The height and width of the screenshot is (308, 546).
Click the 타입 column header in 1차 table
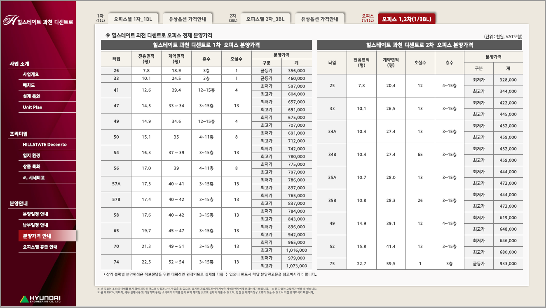coord(116,59)
